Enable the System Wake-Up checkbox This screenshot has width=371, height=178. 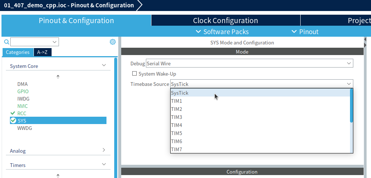point(134,74)
